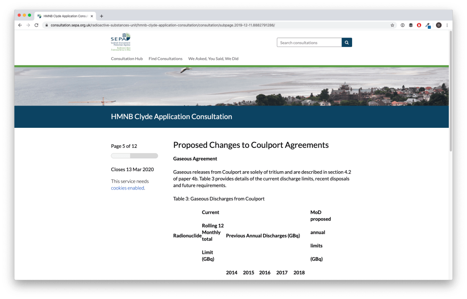Click the SEPA logo

pos(120,42)
